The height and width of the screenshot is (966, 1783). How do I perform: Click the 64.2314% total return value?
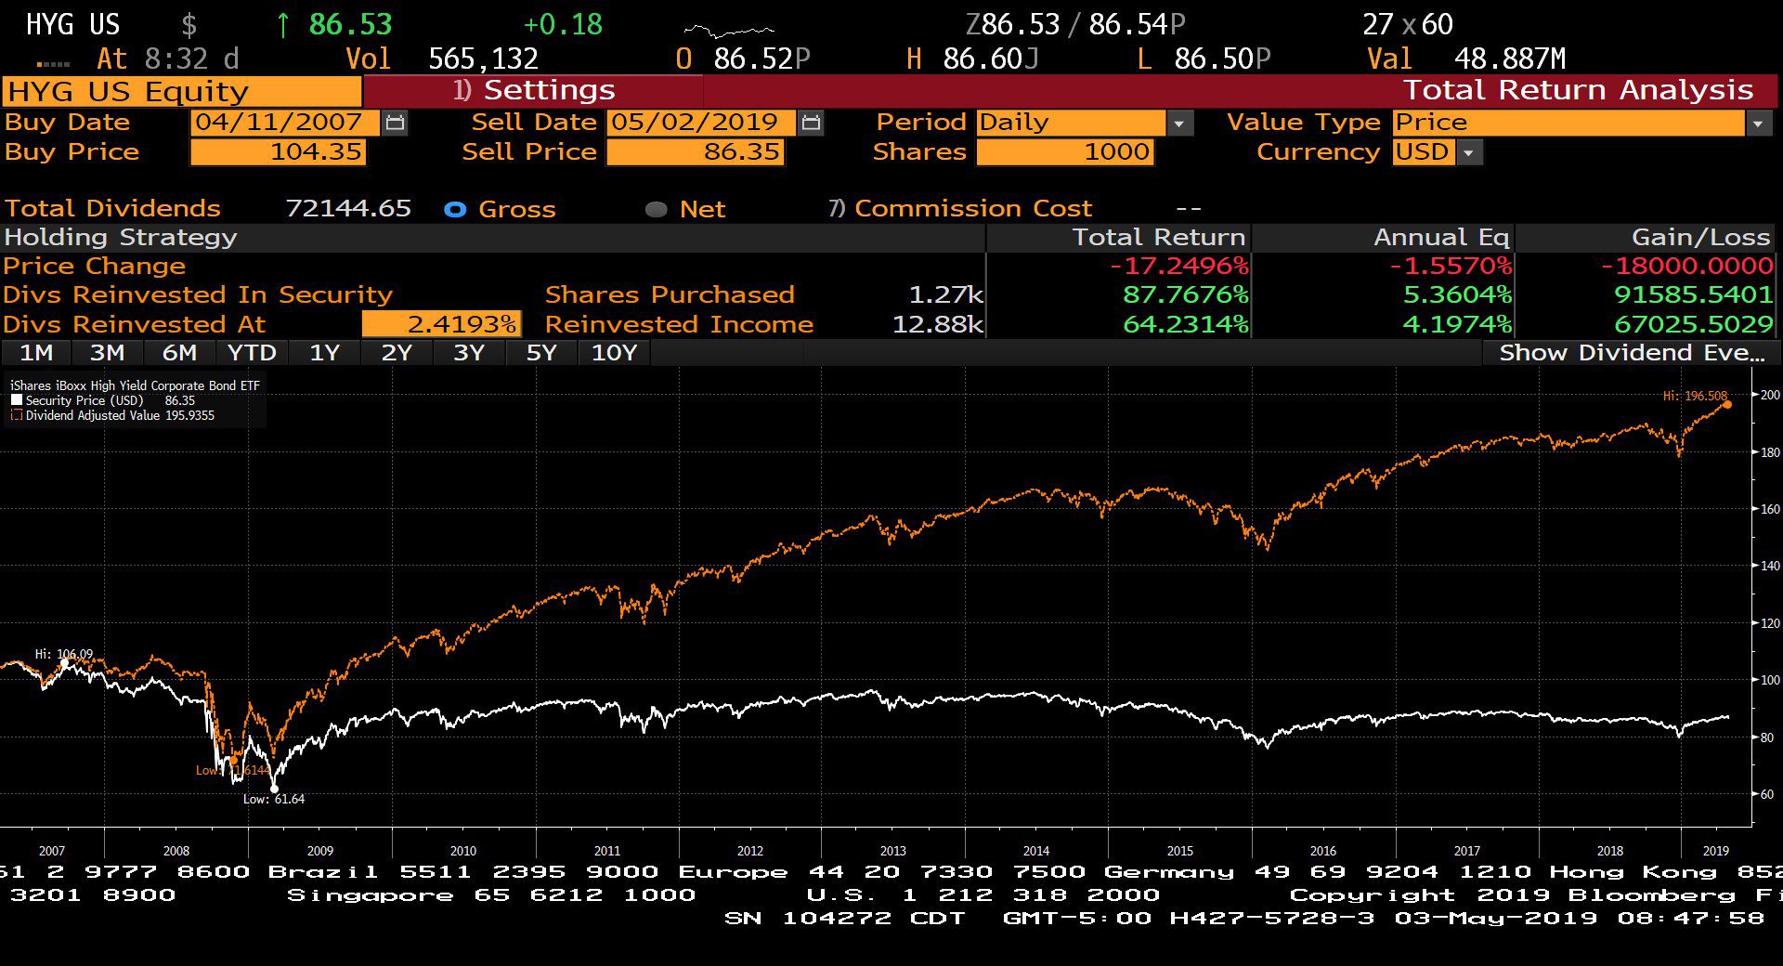pos(1185,324)
